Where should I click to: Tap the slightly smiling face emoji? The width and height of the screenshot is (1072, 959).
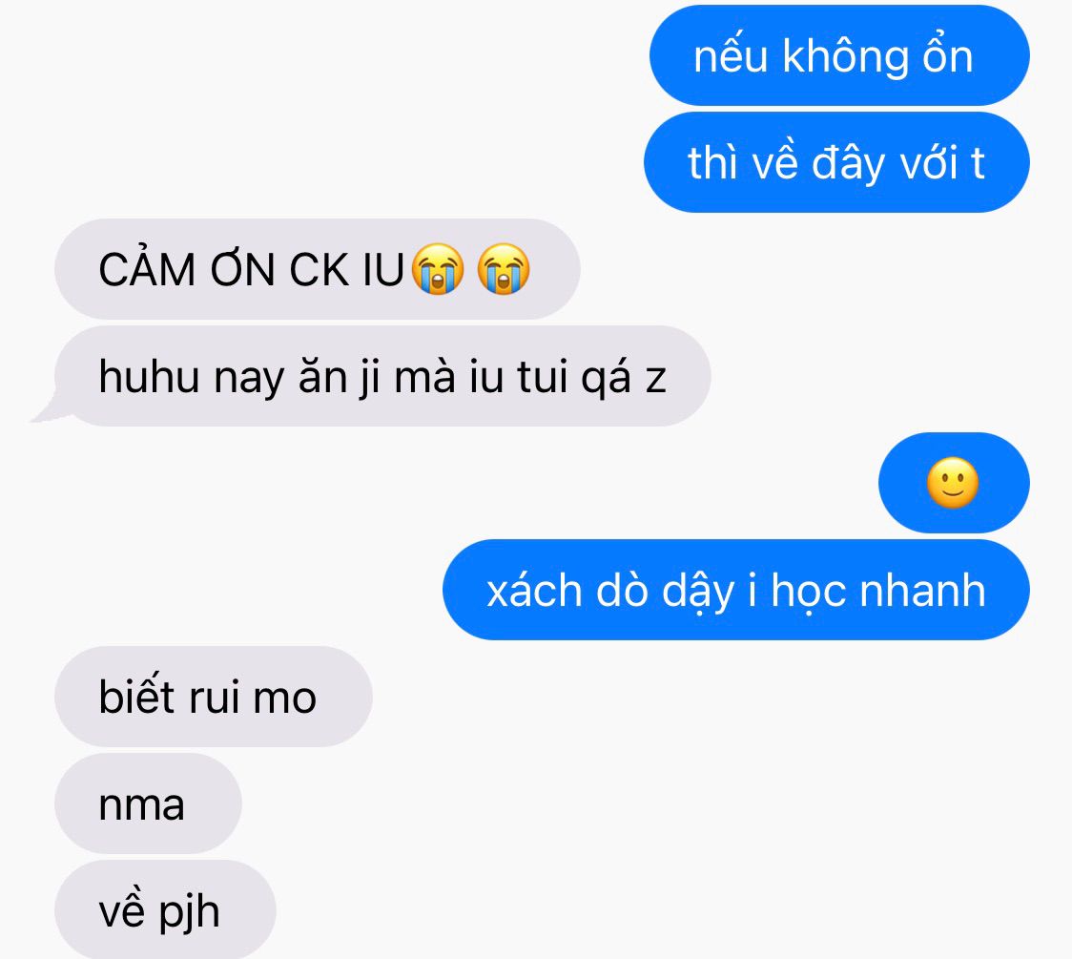coord(953,483)
